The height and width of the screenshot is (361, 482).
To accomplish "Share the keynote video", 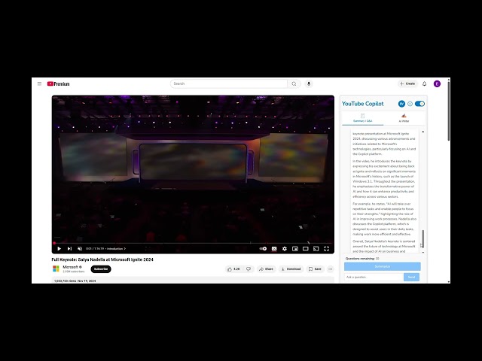I will tap(266, 269).
